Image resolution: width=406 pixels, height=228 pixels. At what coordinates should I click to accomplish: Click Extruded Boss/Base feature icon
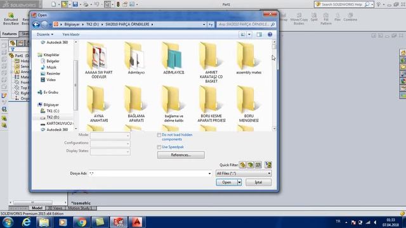(11, 19)
